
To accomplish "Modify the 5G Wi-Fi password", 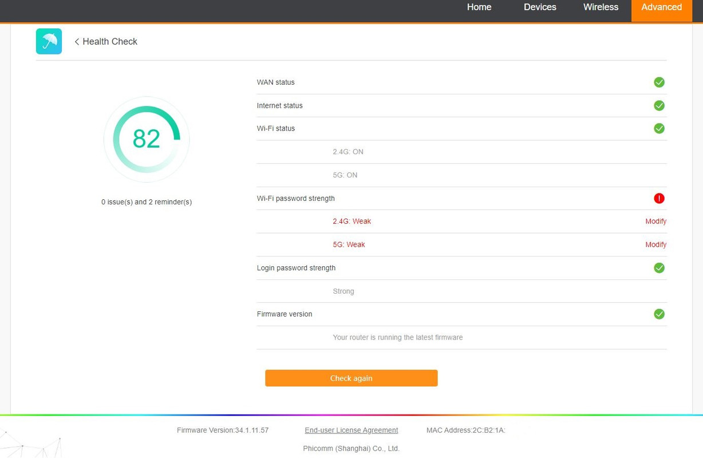I will point(655,244).
